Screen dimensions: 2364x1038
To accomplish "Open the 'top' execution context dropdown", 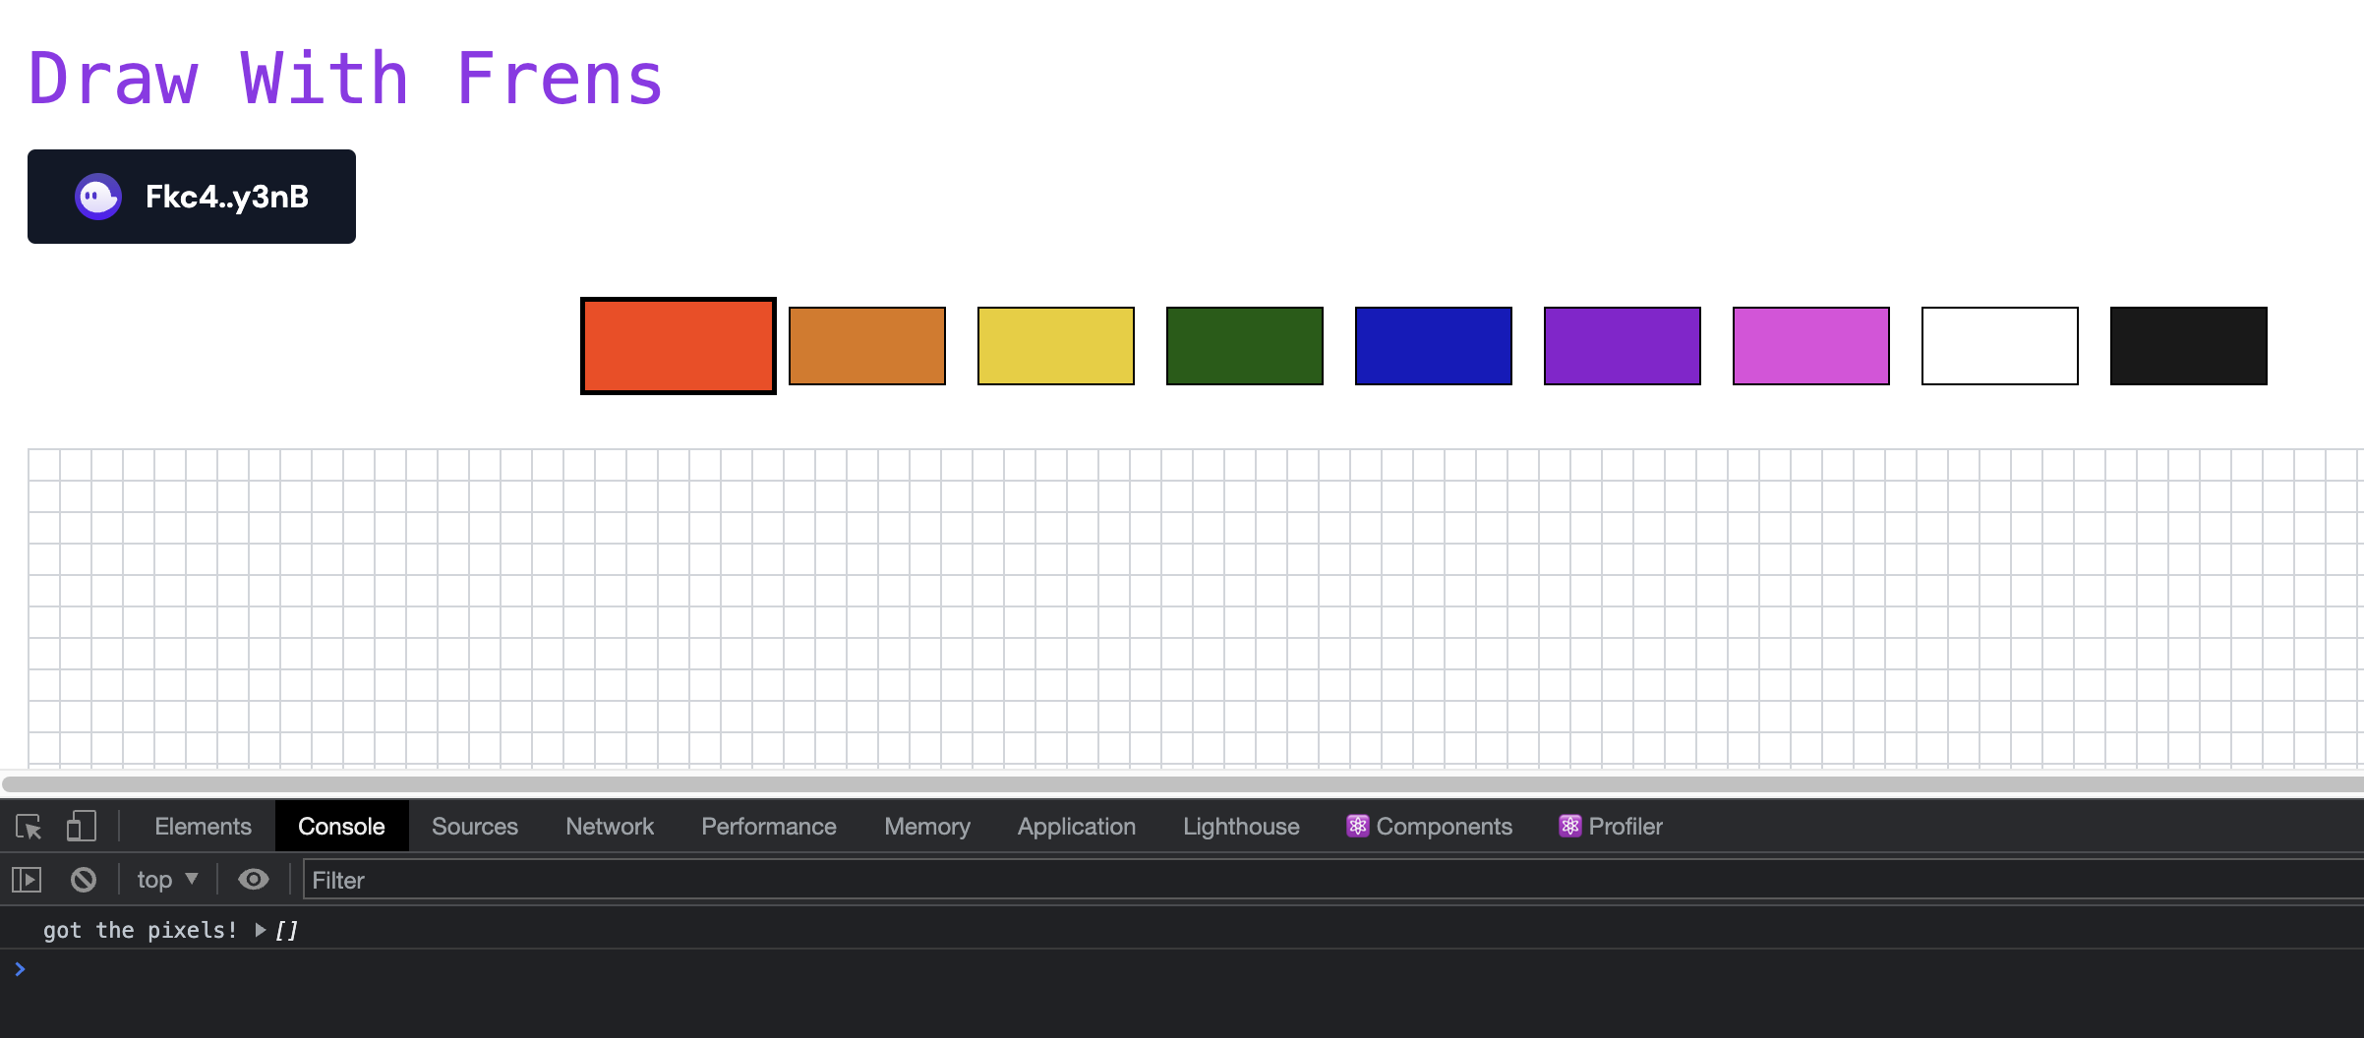I will (165, 880).
